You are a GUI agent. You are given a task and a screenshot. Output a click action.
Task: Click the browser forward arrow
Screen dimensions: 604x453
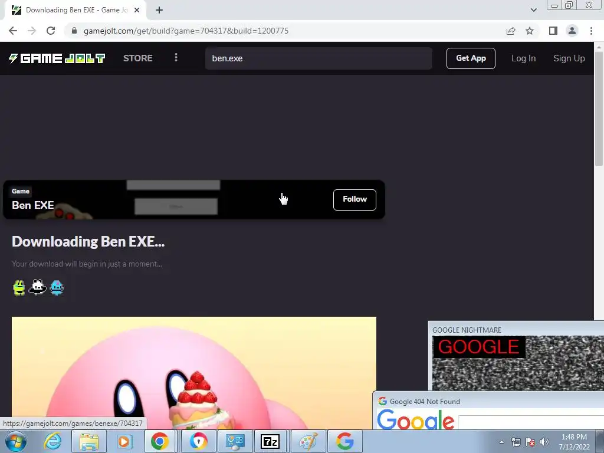coord(32,31)
